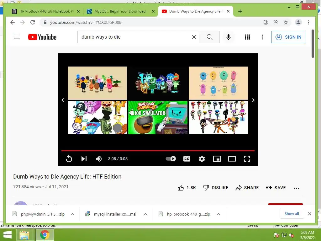Open the Windows Start button
Viewport: 321px width, 241px height.
pos(8,235)
